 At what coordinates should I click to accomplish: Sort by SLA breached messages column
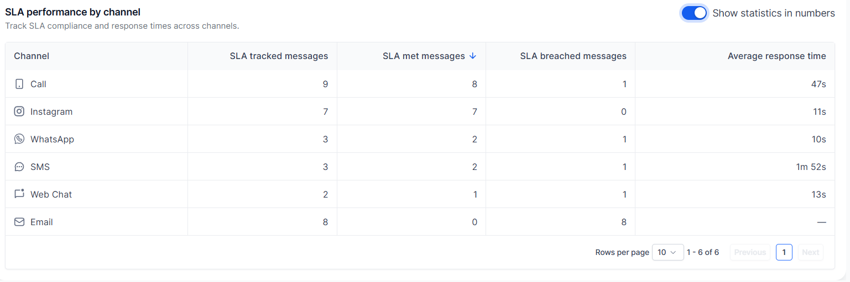coord(573,56)
